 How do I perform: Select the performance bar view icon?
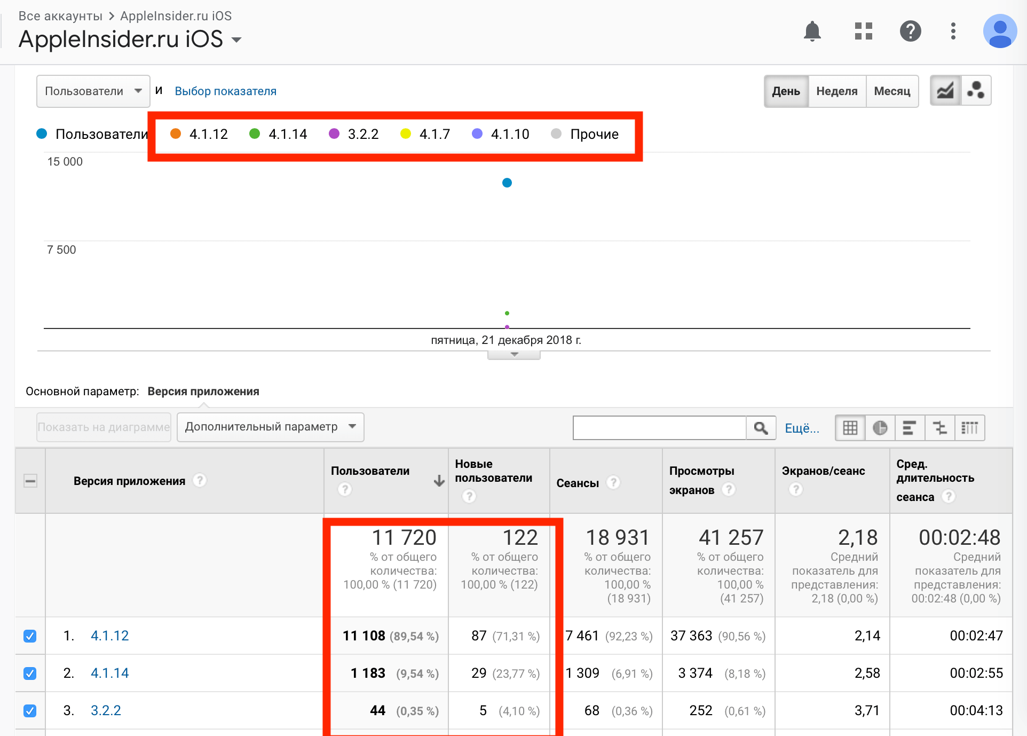coord(910,428)
